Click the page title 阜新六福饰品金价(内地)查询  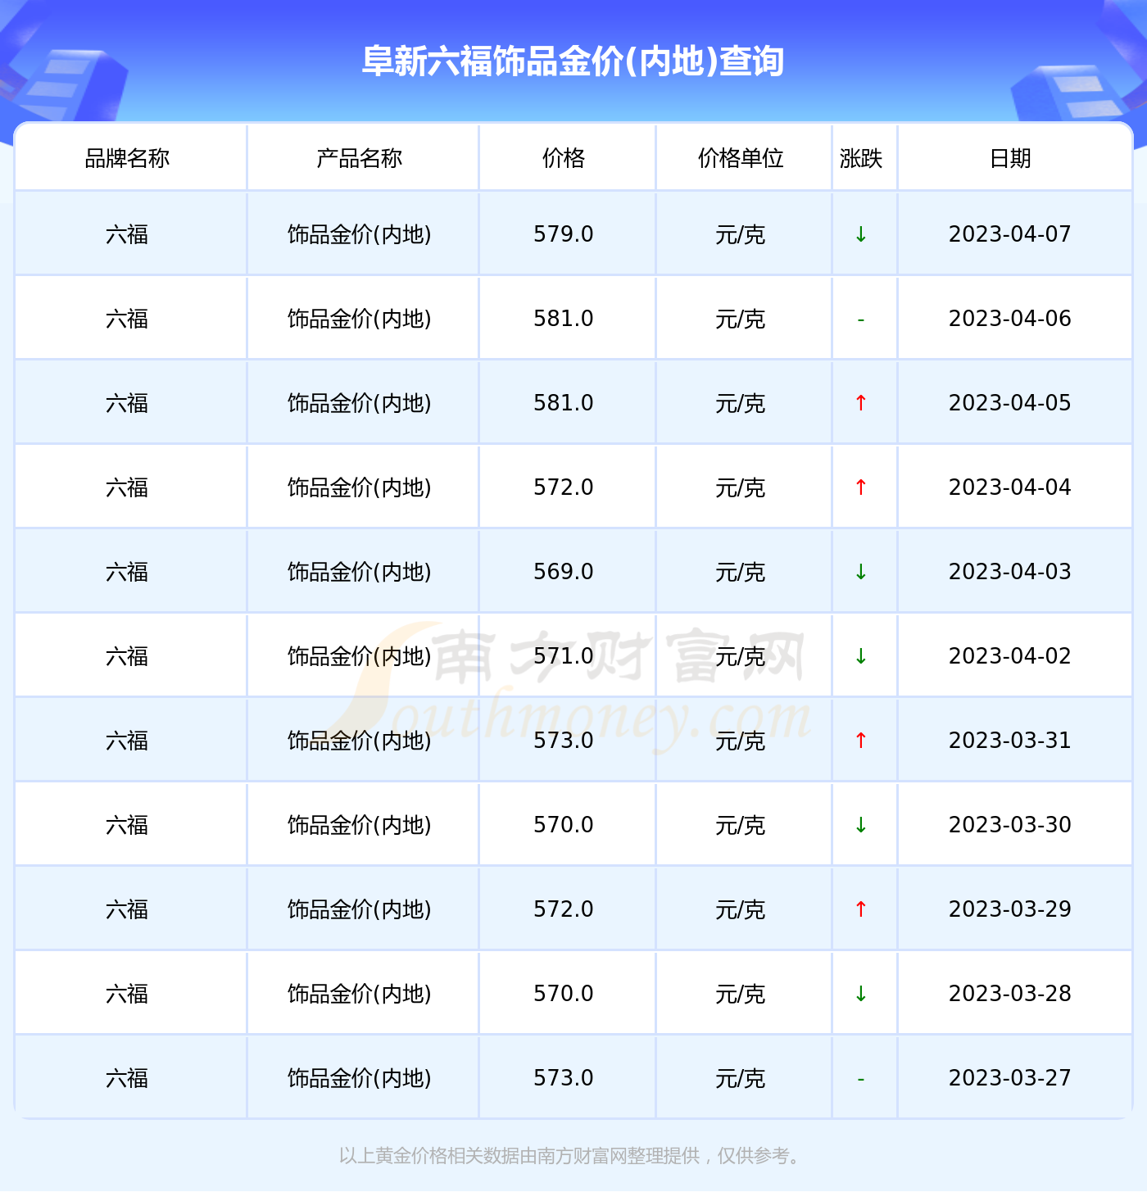tap(573, 61)
